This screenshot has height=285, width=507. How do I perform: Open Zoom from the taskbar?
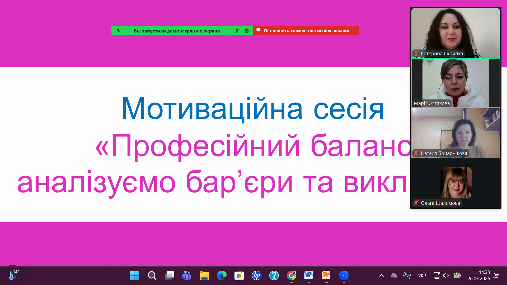click(344, 275)
